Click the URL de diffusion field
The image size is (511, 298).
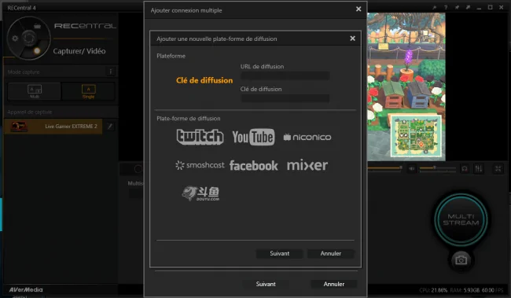285,76
